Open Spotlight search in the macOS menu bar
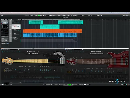The width and height of the screenshot is (130, 98). pos(125,13)
